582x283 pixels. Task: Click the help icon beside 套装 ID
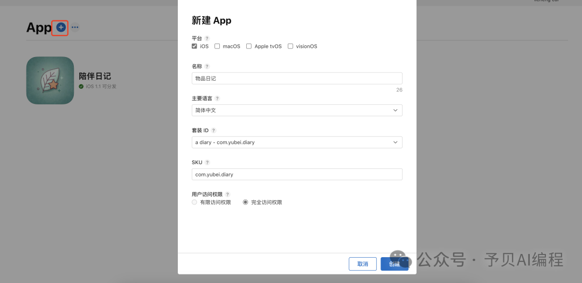coord(213,130)
